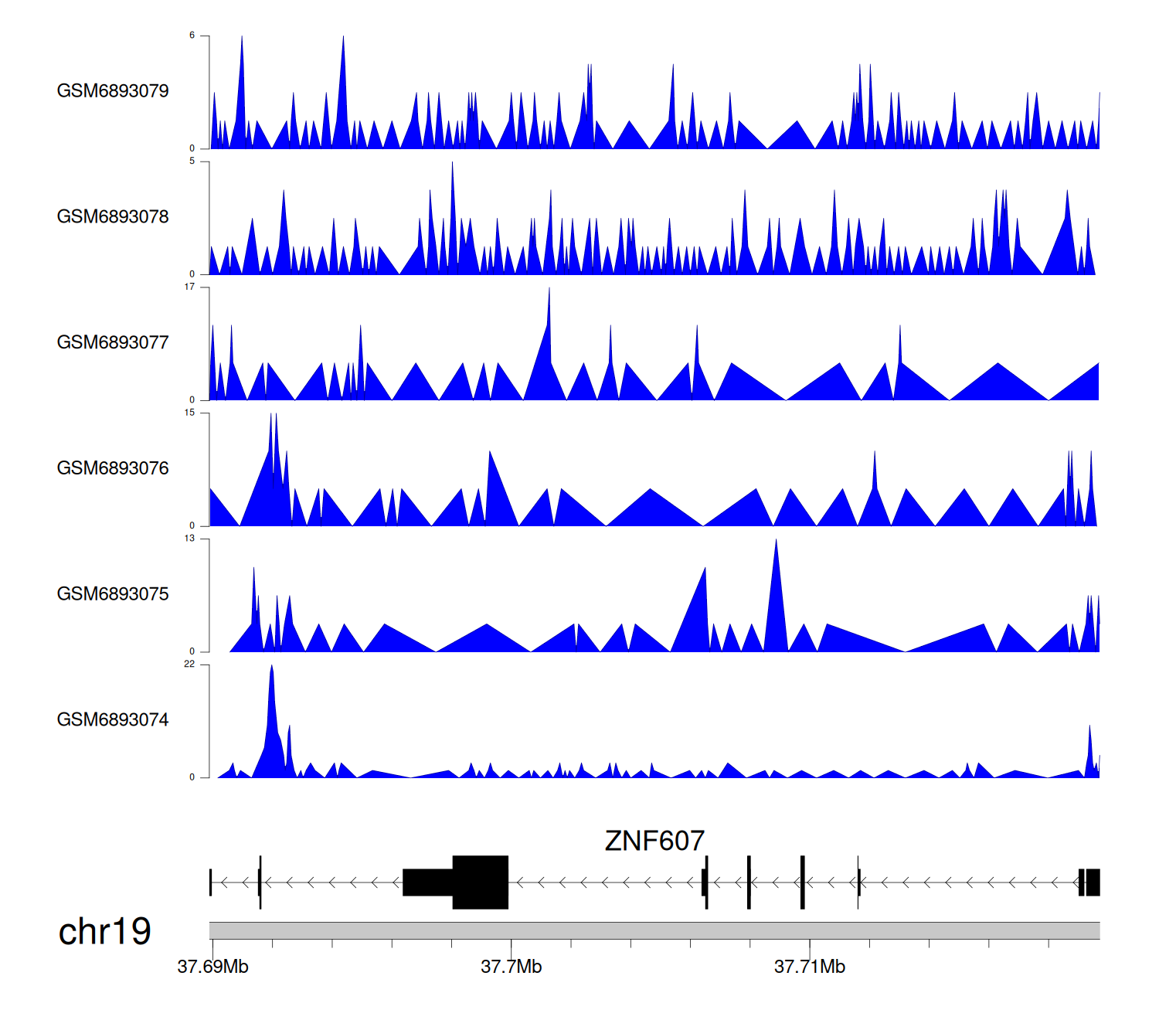Select the GSM6893074 track label

pos(113,720)
